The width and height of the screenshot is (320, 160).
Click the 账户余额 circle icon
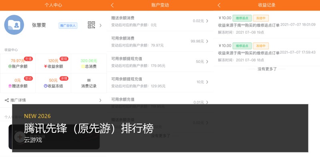pyautogui.click(x=10, y=66)
